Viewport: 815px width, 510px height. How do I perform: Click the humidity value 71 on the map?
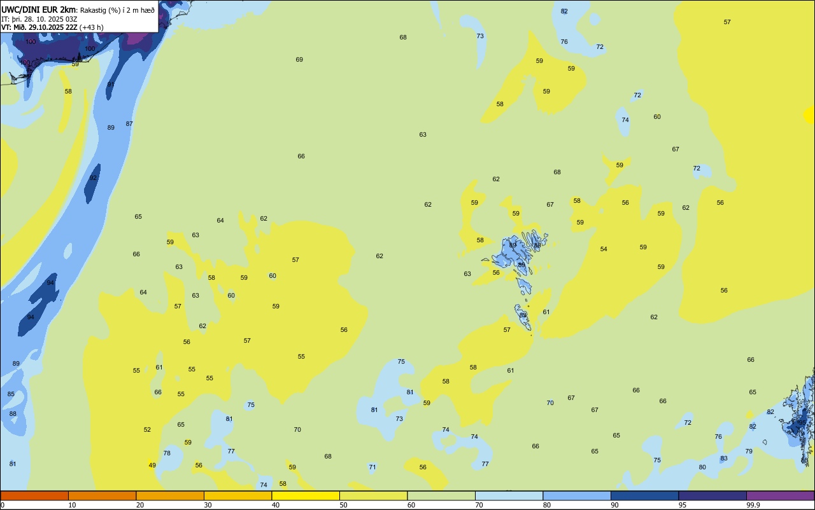tap(372, 467)
